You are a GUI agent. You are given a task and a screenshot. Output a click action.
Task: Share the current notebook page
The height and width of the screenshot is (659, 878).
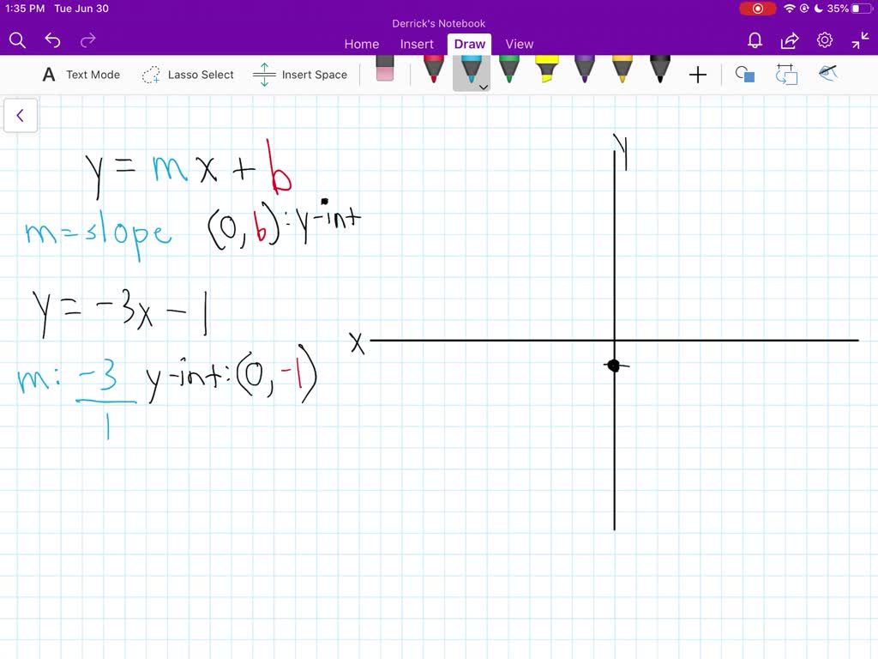tap(789, 39)
